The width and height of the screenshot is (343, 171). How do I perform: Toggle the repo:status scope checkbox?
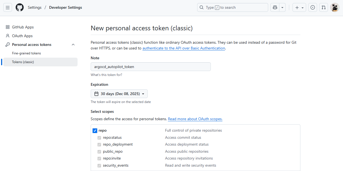point(99,138)
